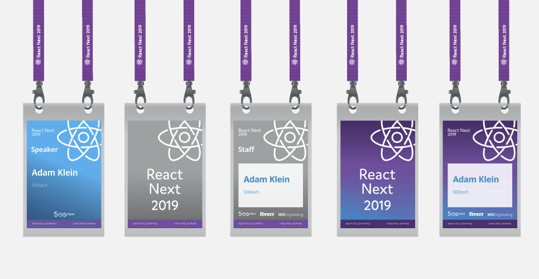539x279 pixels.
Task: Click the React atom logo on the purple React Next badge
Action: pos(393,141)
